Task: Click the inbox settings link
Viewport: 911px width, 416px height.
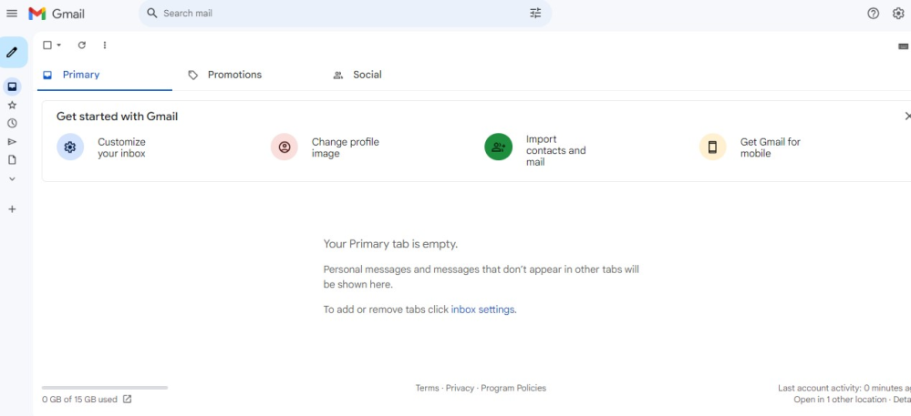Action: (x=483, y=309)
